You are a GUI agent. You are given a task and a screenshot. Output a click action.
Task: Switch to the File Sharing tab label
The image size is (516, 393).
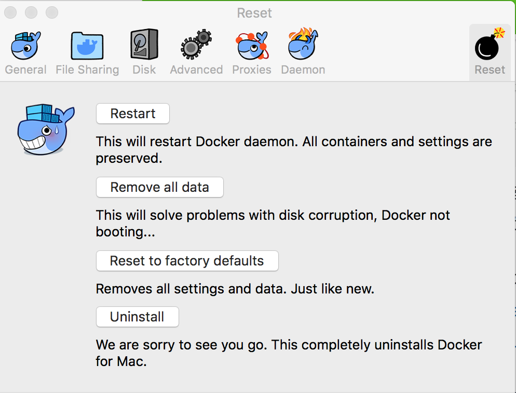pyautogui.click(x=87, y=69)
